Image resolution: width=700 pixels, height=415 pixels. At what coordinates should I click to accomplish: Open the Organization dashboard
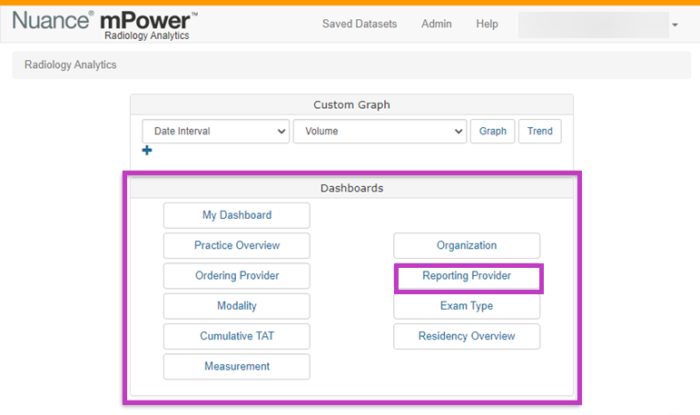tap(467, 246)
